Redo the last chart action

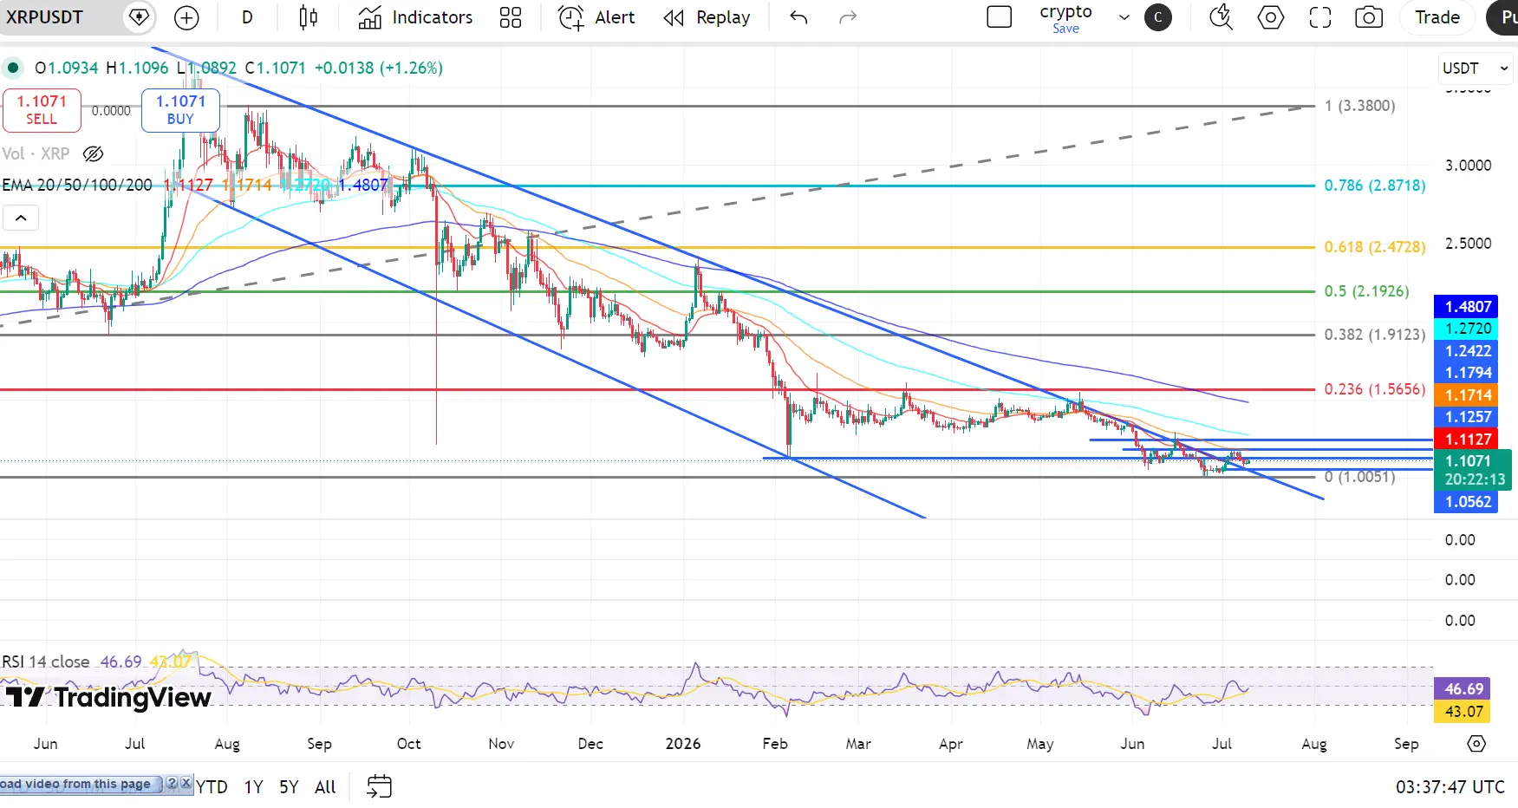click(x=848, y=17)
